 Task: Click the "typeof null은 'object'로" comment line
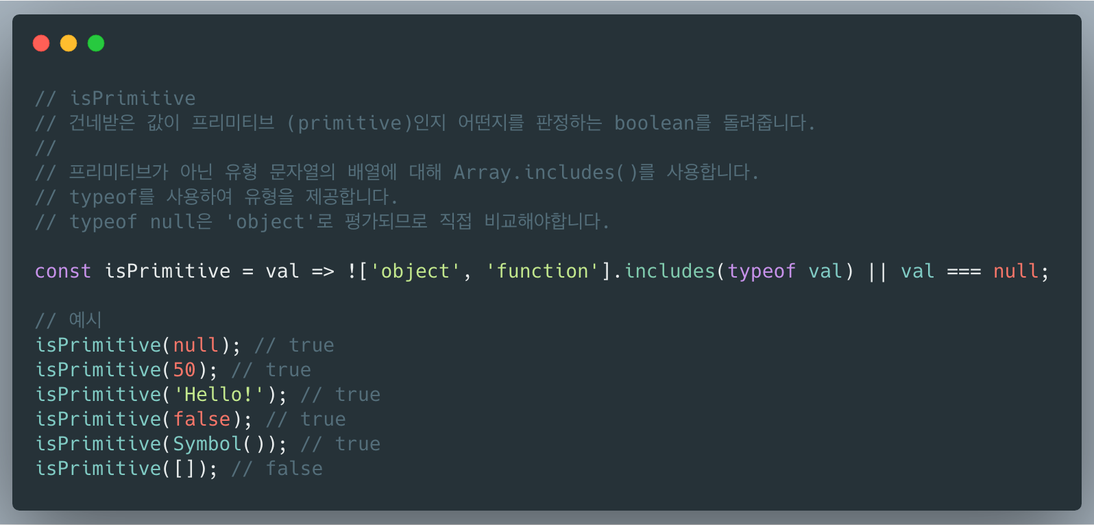coord(322,222)
